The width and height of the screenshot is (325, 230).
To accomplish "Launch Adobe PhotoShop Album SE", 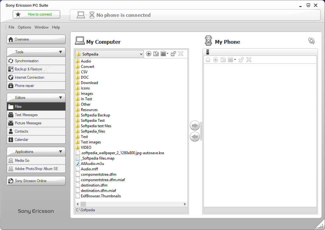I will click(36, 169).
